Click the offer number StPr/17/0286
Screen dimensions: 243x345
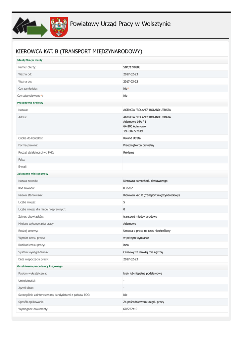tap(132, 67)
